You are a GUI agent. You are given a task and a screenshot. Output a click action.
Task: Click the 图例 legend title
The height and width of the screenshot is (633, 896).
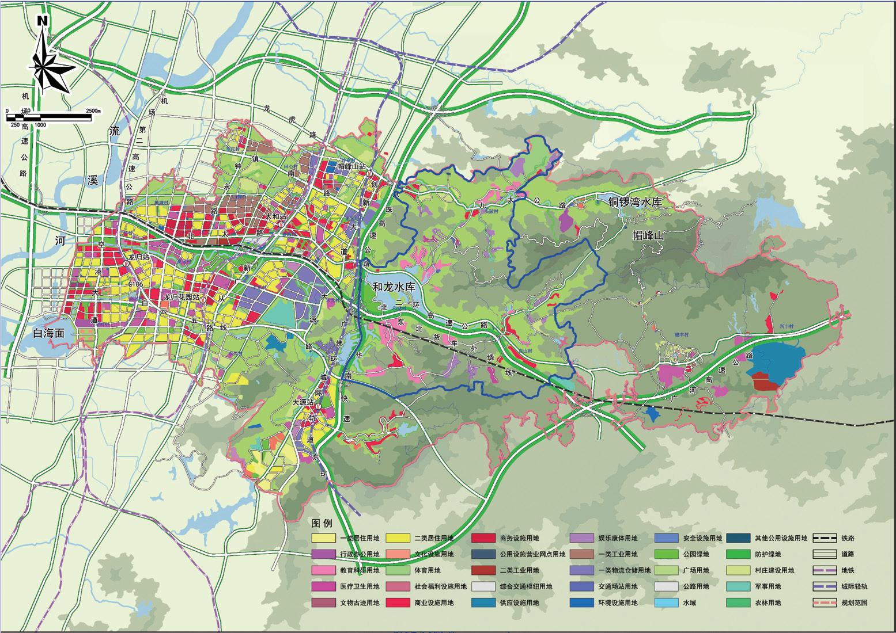322,523
